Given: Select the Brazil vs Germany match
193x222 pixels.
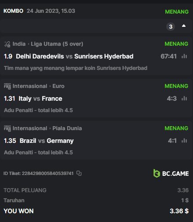Looking at the screenshot, I should [46, 141].
